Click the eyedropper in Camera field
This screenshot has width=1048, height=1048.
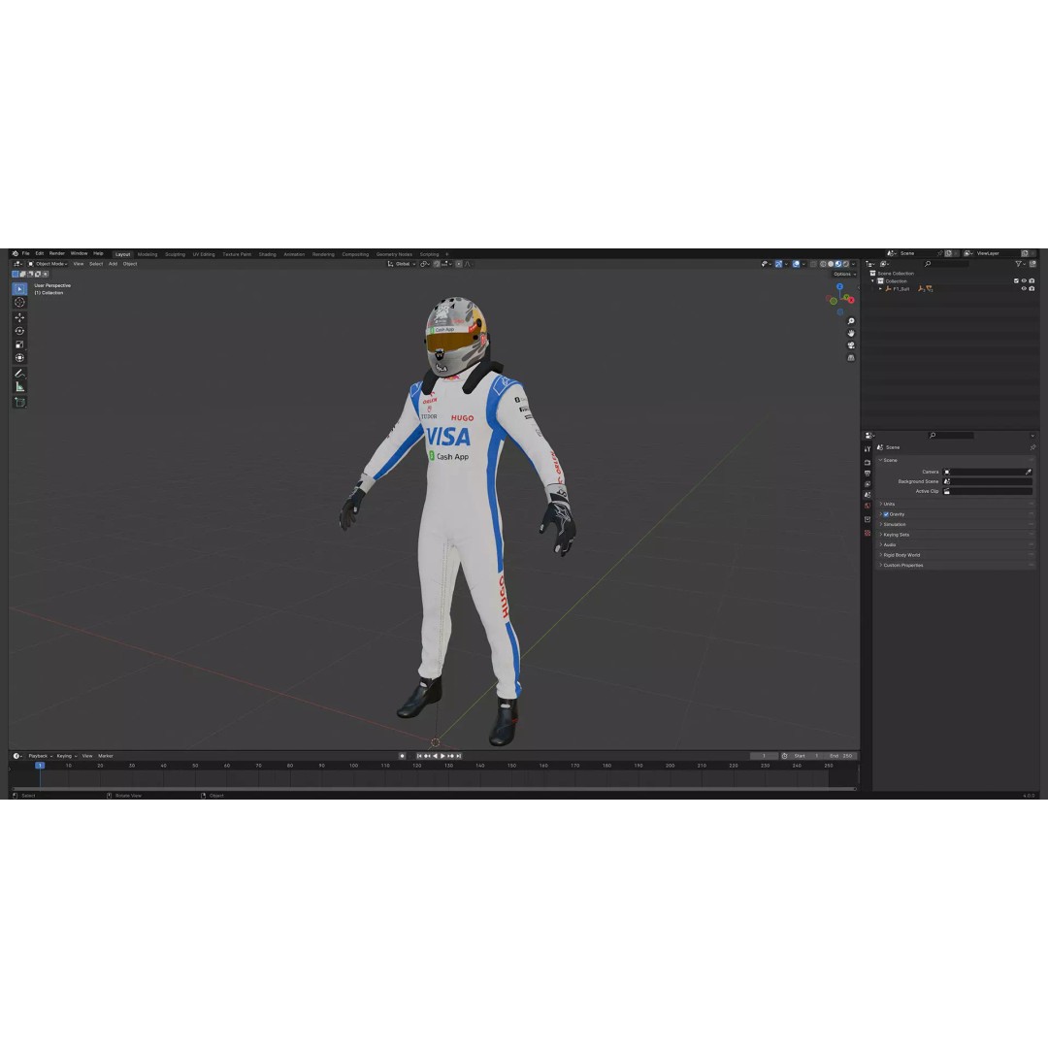tap(1028, 472)
